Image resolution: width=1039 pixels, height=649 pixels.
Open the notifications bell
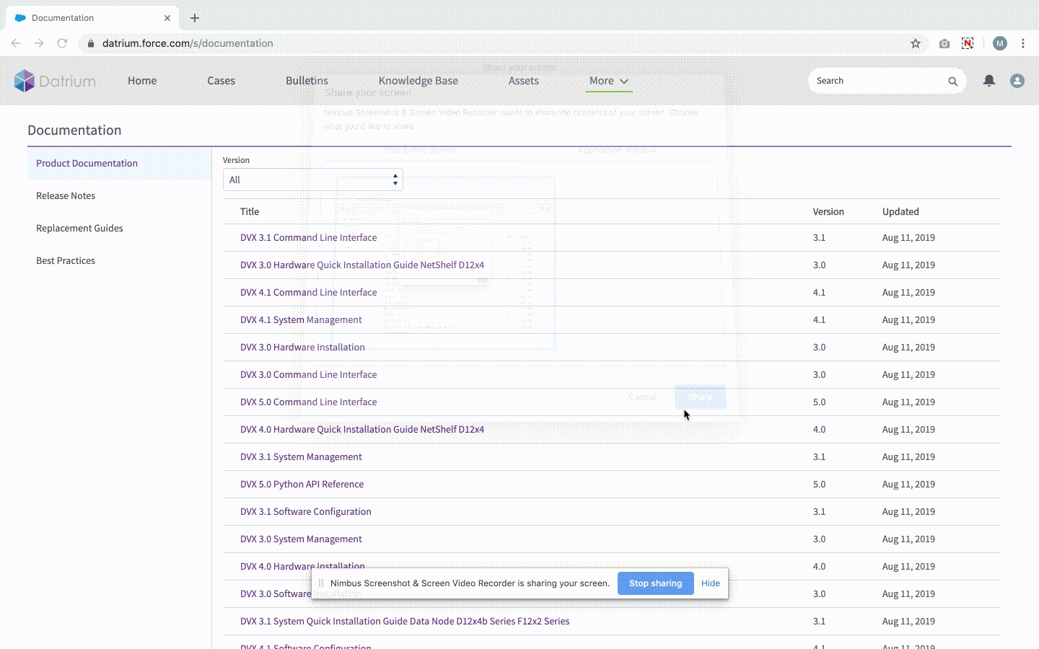pos(989,81)
